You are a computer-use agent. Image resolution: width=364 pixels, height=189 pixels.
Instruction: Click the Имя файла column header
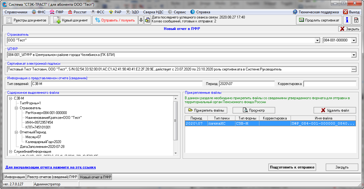[x=323, y=118]
